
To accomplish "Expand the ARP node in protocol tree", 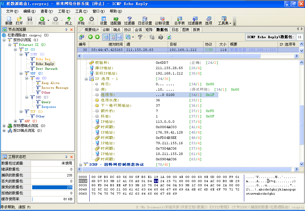I will pos(15,121).
